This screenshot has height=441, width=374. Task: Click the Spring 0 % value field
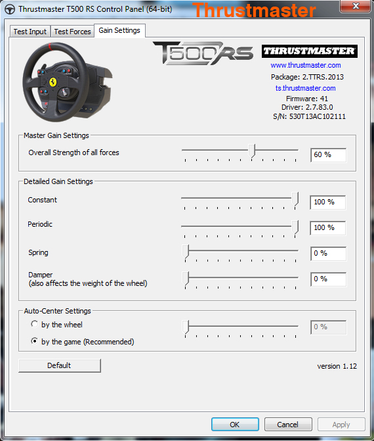(x=328, y=254)
